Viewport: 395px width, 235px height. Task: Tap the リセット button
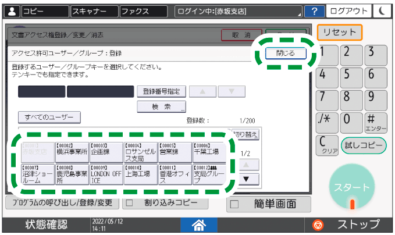point(339,32)
